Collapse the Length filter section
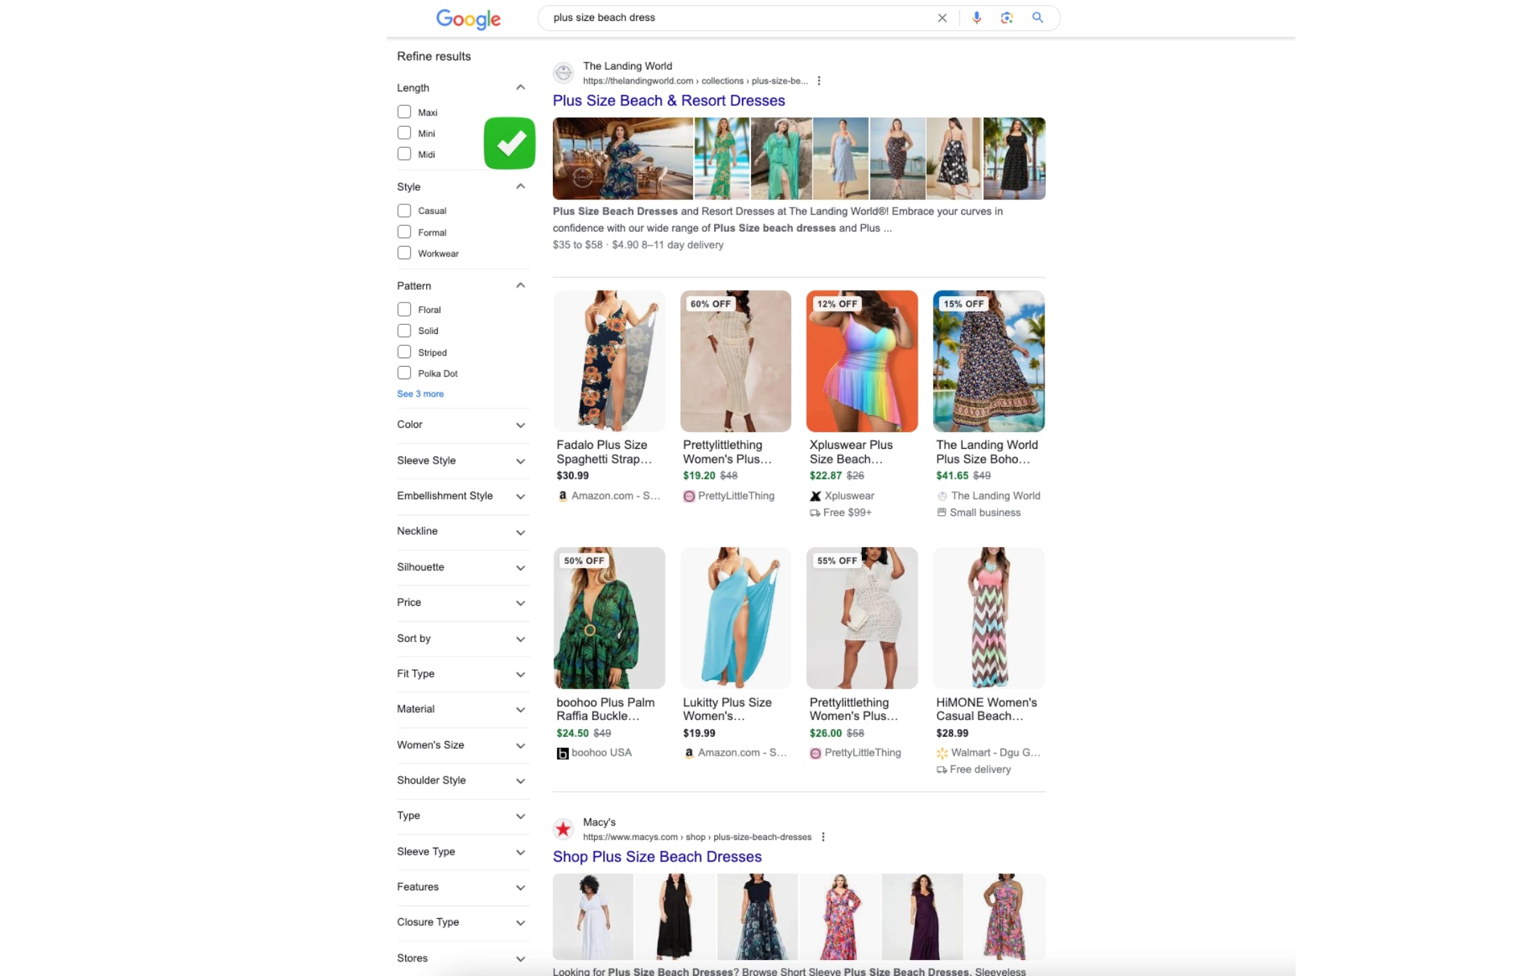Image resolution: width=1534 pixels, height=976 pixels. [520, 87]
